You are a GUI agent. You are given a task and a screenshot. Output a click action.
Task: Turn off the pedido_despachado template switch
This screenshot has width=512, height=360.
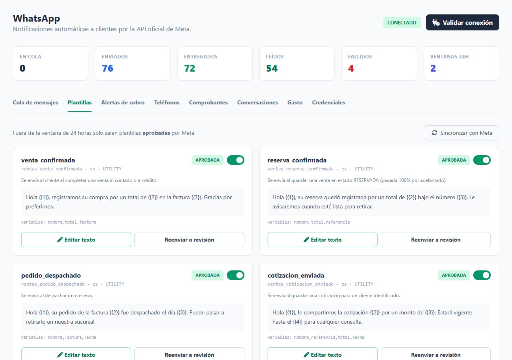point(236,275)
